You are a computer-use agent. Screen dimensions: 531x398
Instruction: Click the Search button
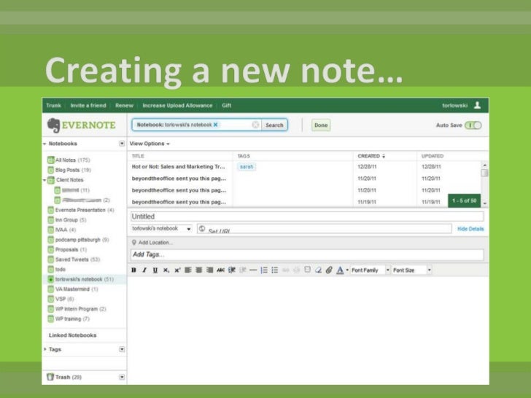click(x=274, y=125)
